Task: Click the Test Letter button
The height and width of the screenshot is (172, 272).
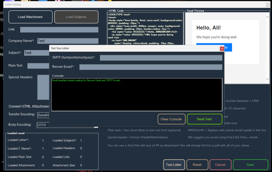Action: (174, 164)
